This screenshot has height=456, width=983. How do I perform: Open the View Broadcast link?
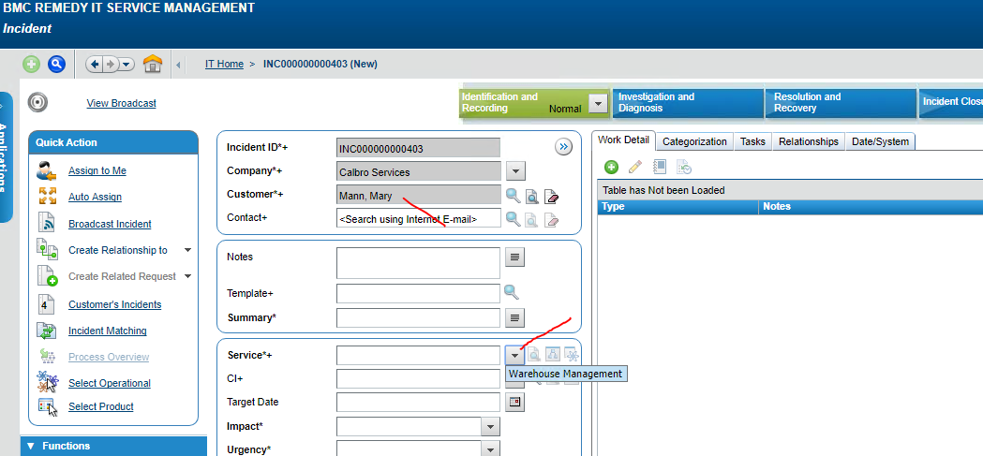click(x=122, y=103)
